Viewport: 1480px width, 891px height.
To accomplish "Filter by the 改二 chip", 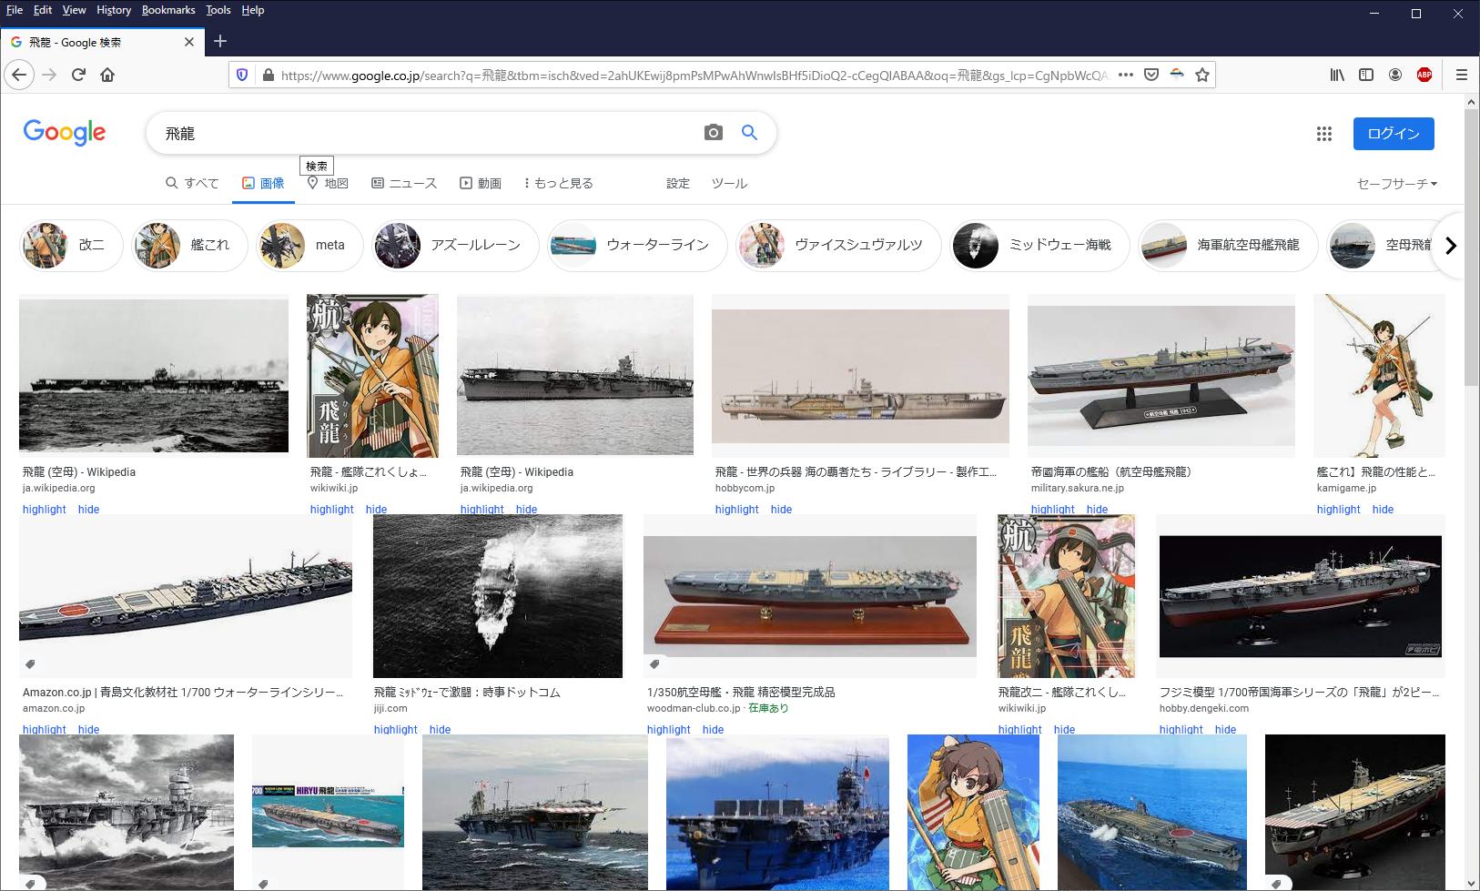I will (71, 245).
